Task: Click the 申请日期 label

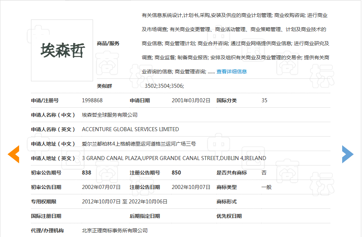Action: coord(140,100)
